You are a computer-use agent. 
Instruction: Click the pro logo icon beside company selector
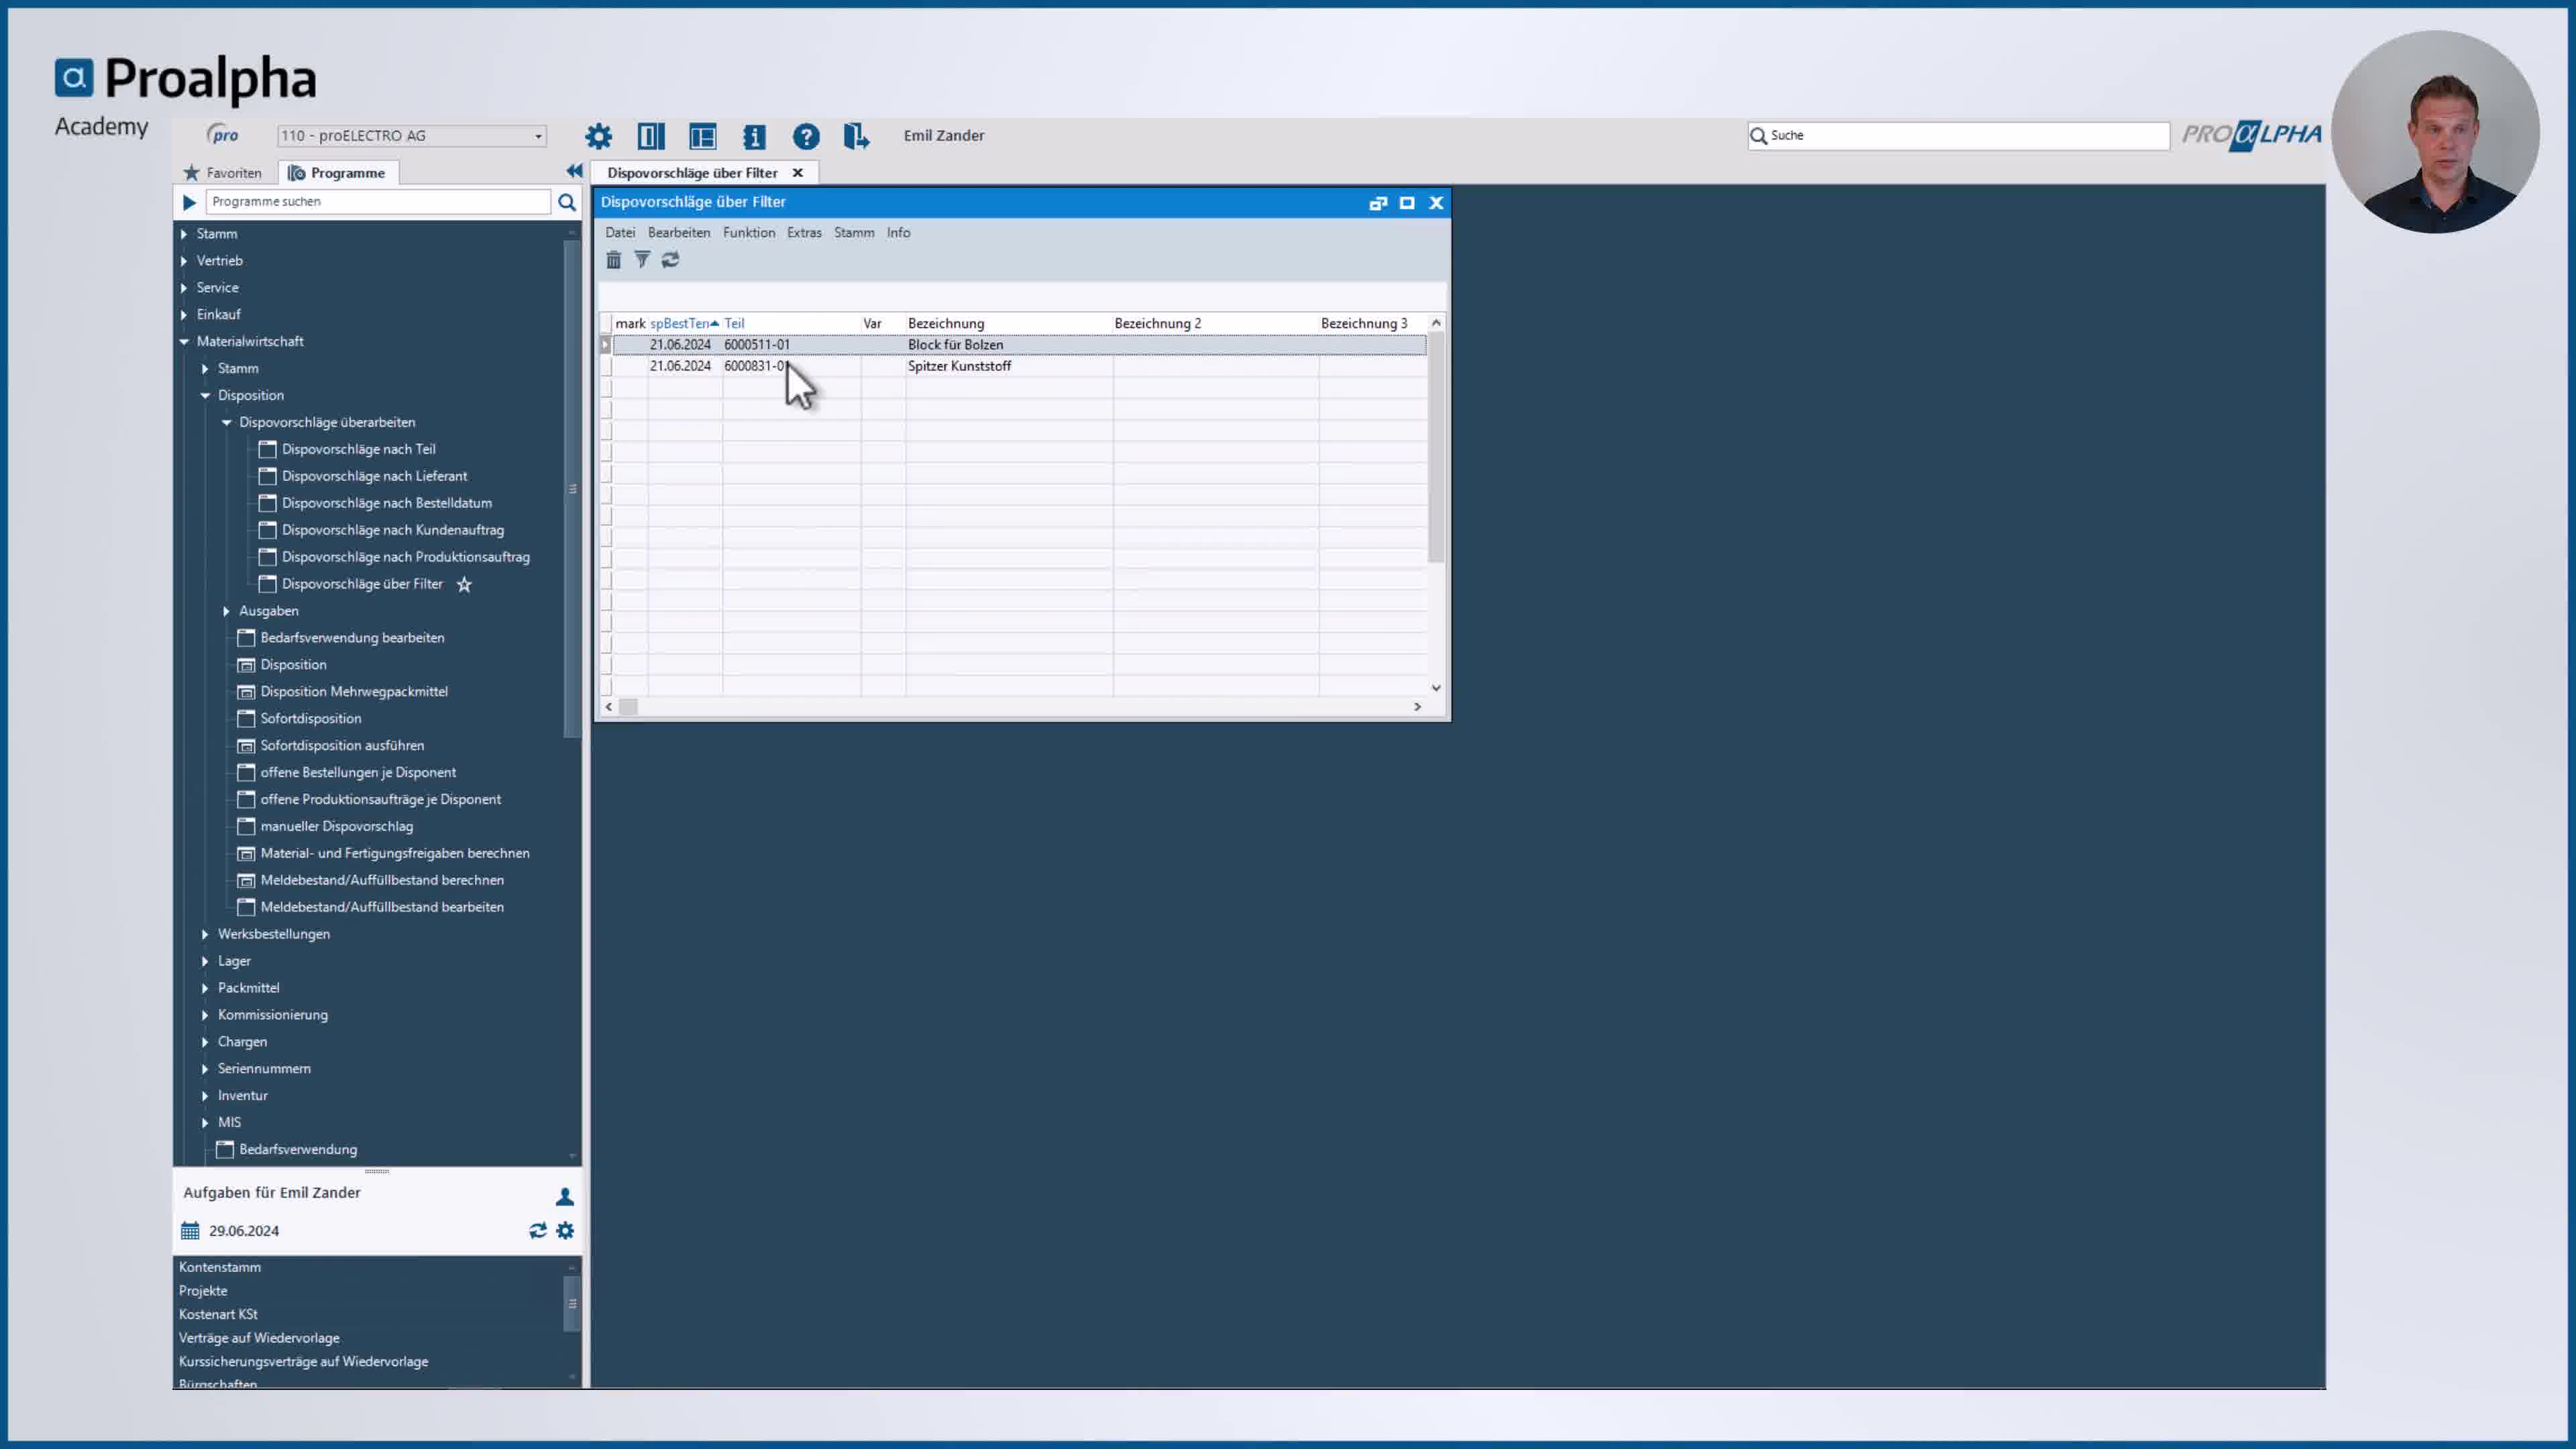pyautogui.click(x=222, y=135)
